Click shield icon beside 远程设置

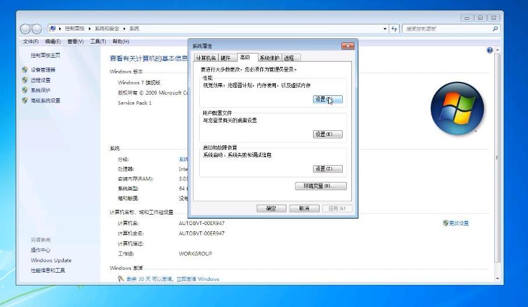pyautogui.click(x=24, y=80)
